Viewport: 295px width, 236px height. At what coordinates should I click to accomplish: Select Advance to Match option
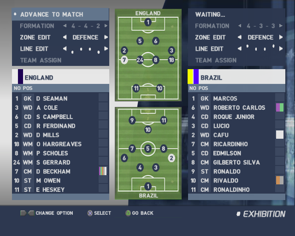tap(52, 14)
